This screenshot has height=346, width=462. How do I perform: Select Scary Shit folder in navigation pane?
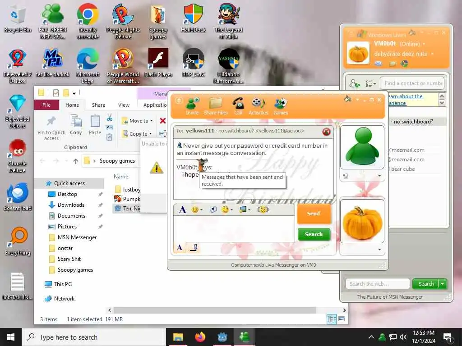tap(69, 259)
